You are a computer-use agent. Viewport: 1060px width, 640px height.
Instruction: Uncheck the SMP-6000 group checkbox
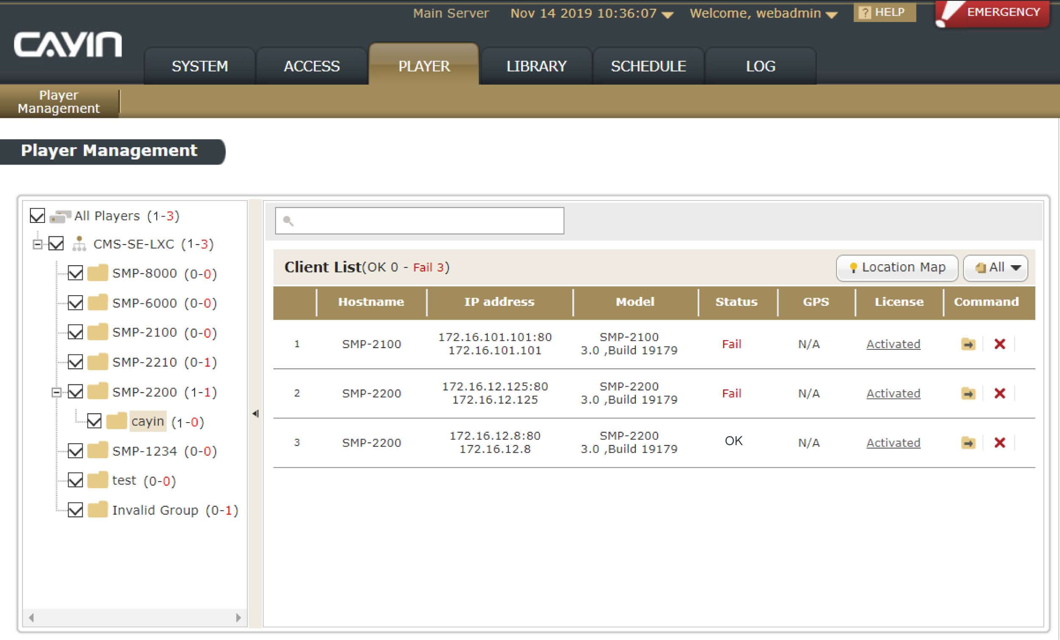coord(76,302)
